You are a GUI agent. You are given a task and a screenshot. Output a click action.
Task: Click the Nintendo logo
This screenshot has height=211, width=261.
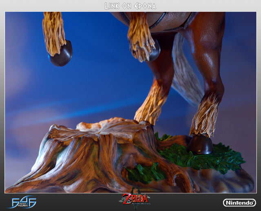coord(239,203)
